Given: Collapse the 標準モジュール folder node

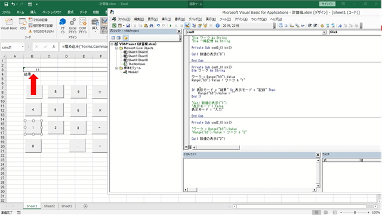Looking at the screenshot, I should tap(116, 68).
